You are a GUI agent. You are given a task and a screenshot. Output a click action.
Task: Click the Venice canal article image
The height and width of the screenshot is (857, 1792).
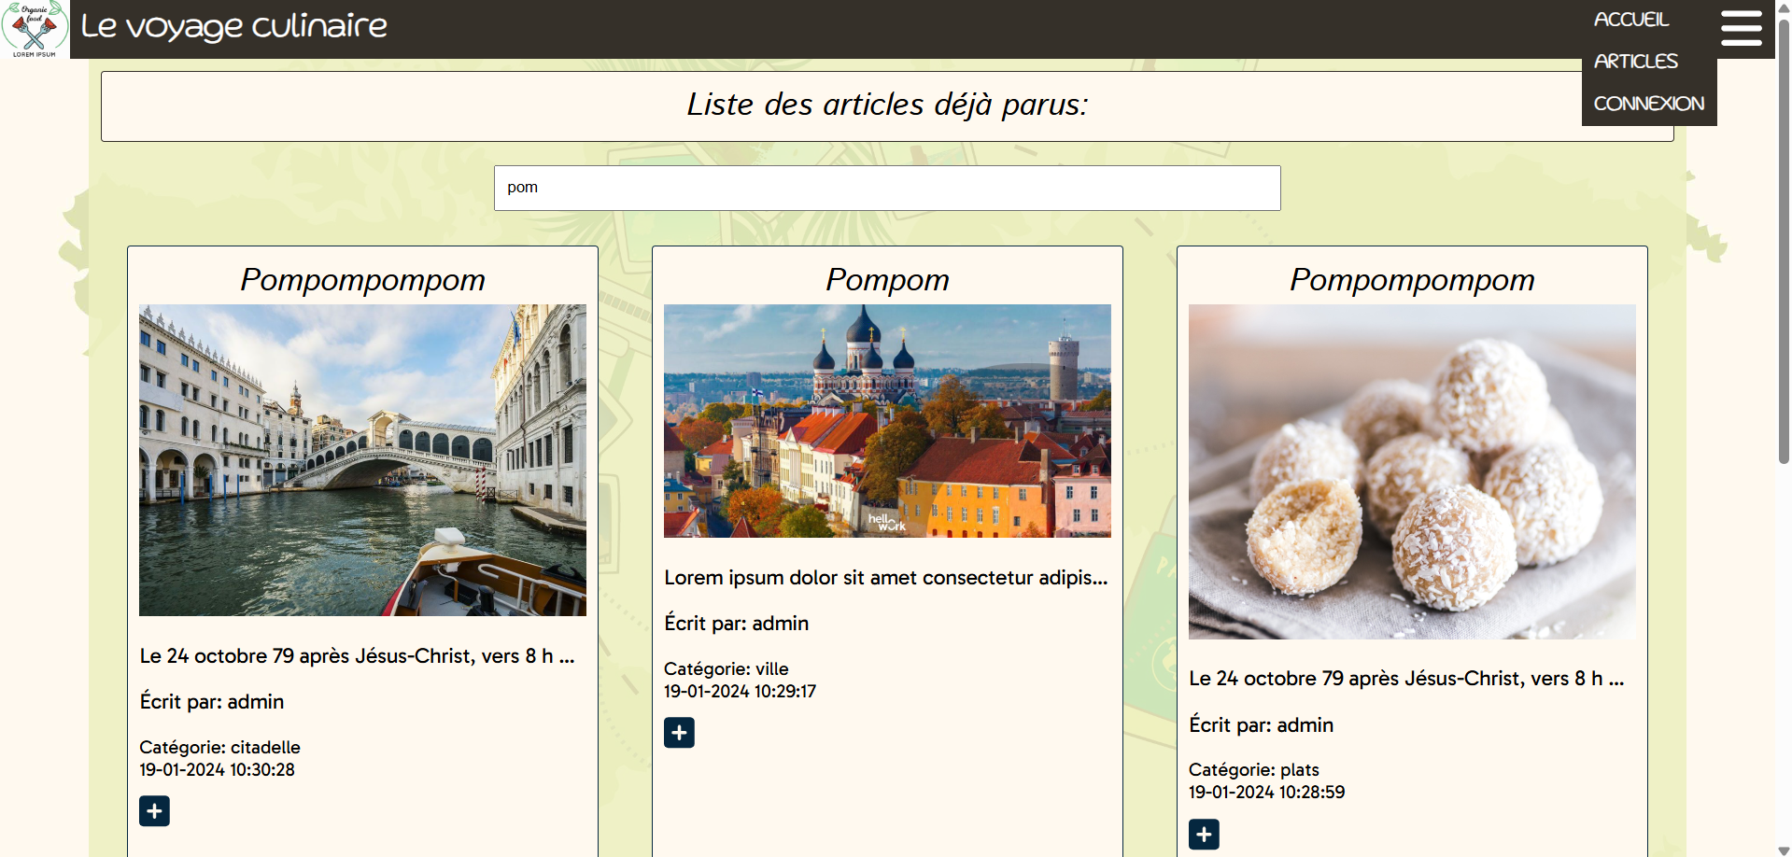point(362,460)
